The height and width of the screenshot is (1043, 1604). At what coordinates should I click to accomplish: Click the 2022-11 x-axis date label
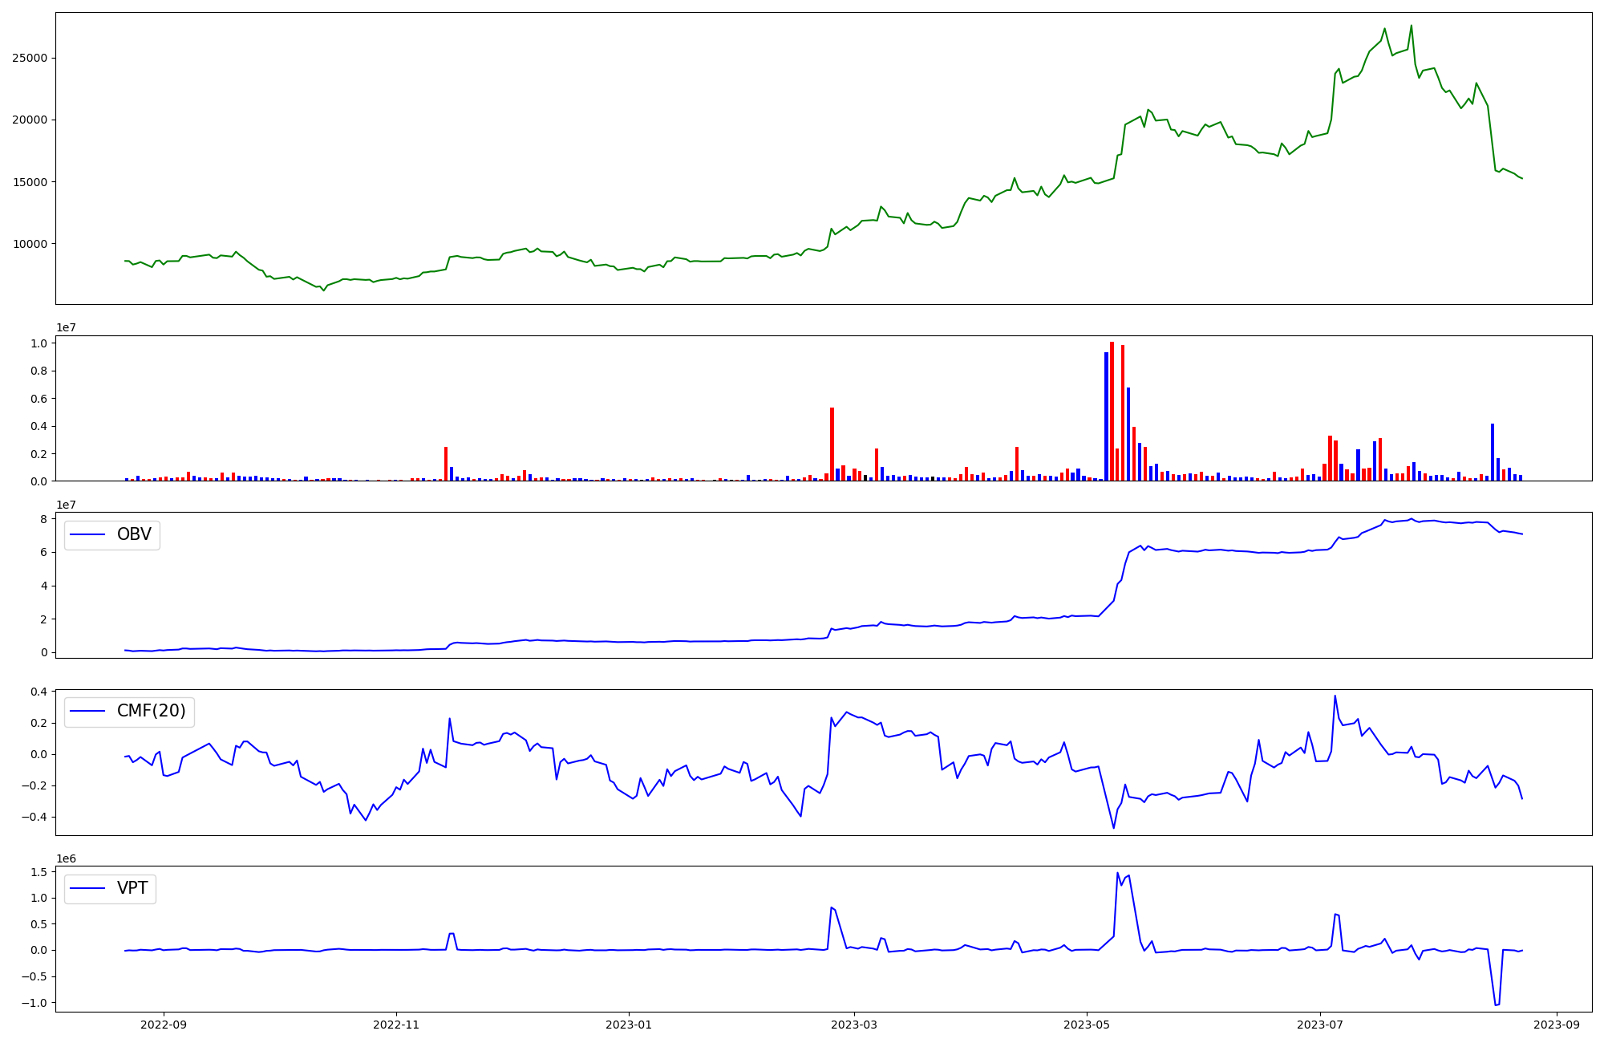point(396,1025)
